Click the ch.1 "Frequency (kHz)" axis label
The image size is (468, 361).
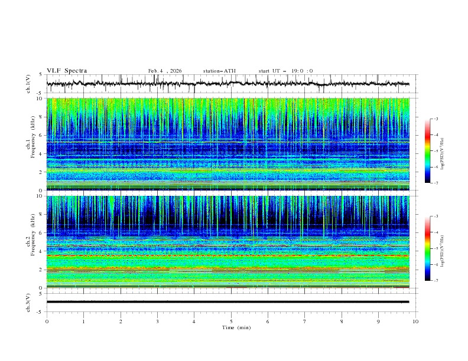pyautogui.click(x=33, y=137)
